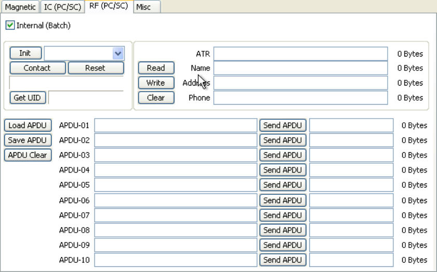Click the Clear button beside Phone
Image resolution: width=437 pixels, height=272 pixels.
(x=156, y=97)
